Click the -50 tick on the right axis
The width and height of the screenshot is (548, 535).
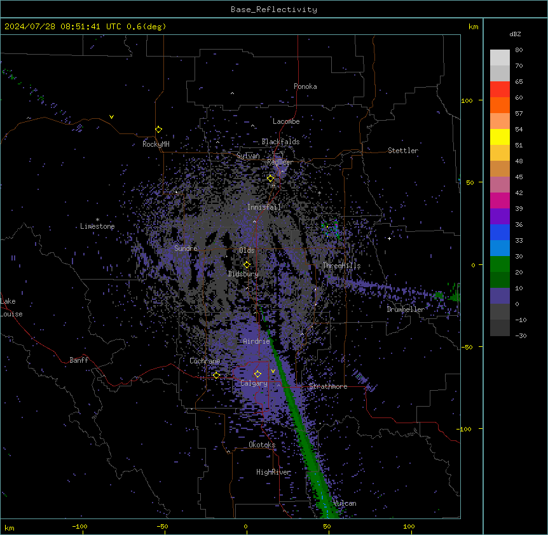click(x=467, y=347)
